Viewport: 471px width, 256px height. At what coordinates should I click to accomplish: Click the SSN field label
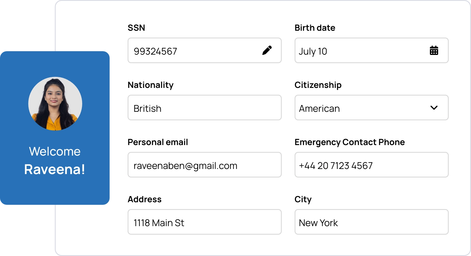tap(136, 28)
